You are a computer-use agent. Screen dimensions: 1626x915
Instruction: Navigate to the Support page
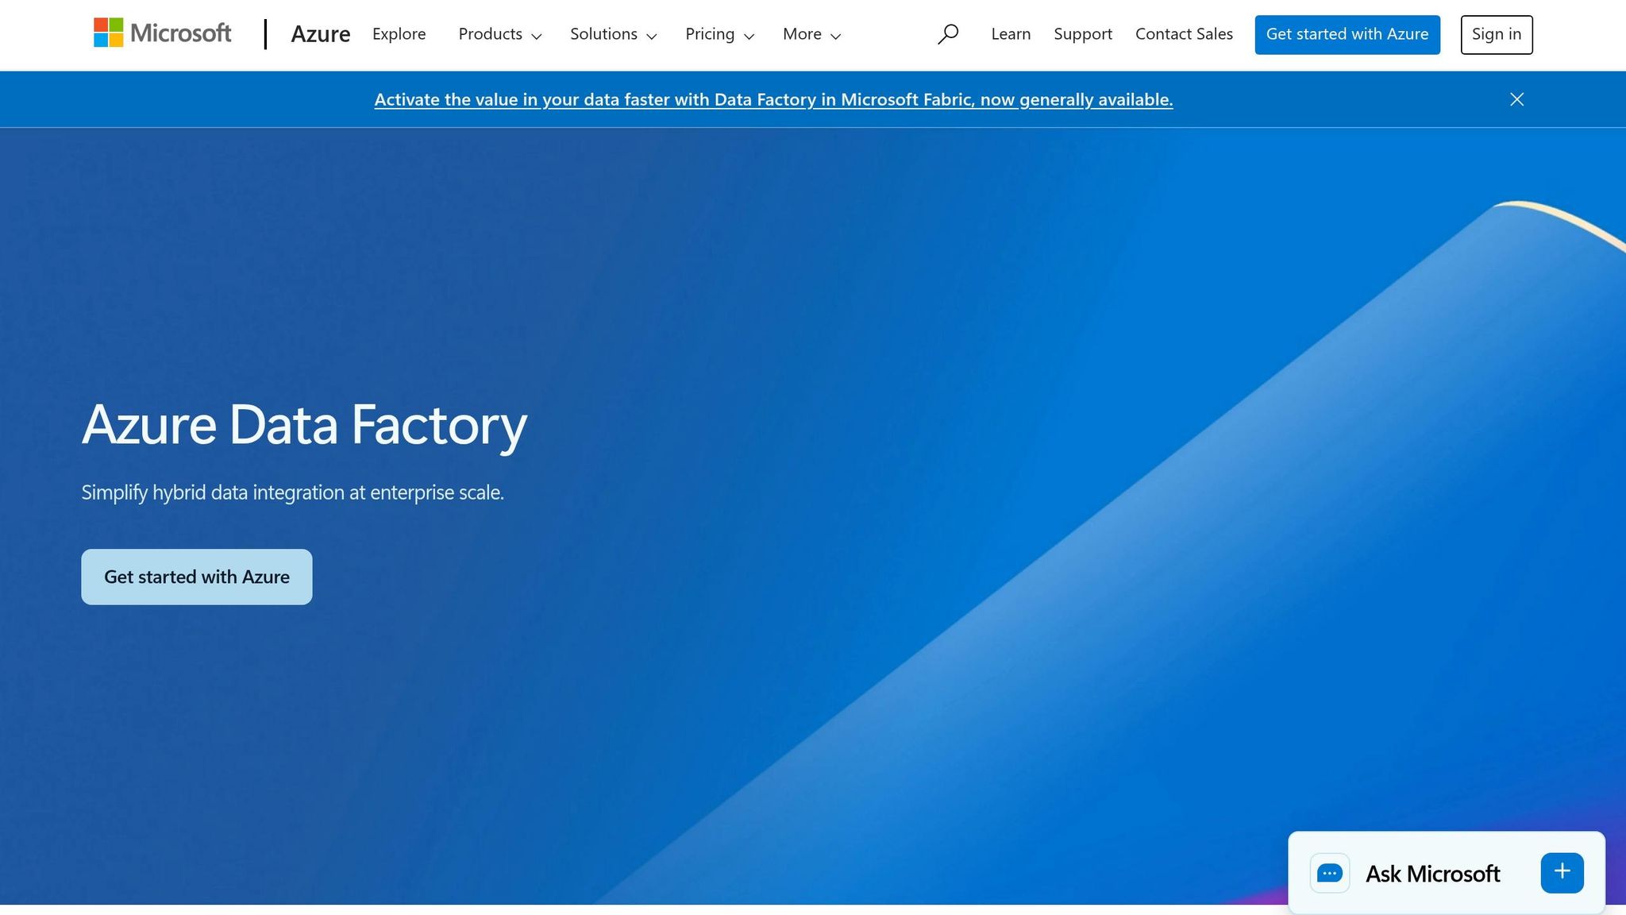pyautogui.click(x=1082, y=34)
